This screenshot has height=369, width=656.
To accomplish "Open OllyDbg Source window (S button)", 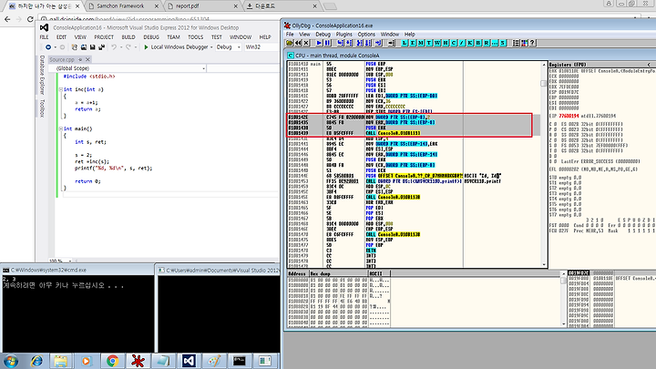I will [503, 43].
